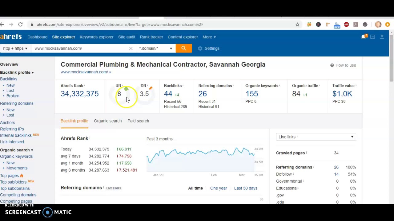Expand the More menu in the top navigation
The width and height of the screenshot is (394, 221).
point(209,37)
